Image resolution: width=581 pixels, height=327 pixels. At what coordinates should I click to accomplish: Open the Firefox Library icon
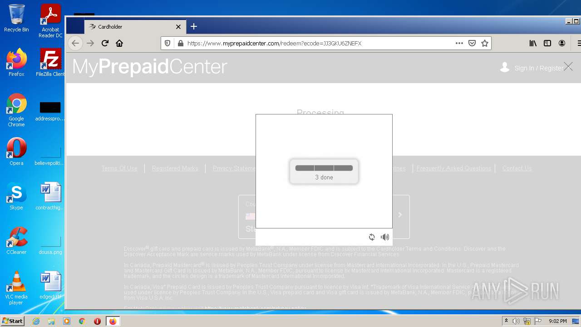[533, 43]
